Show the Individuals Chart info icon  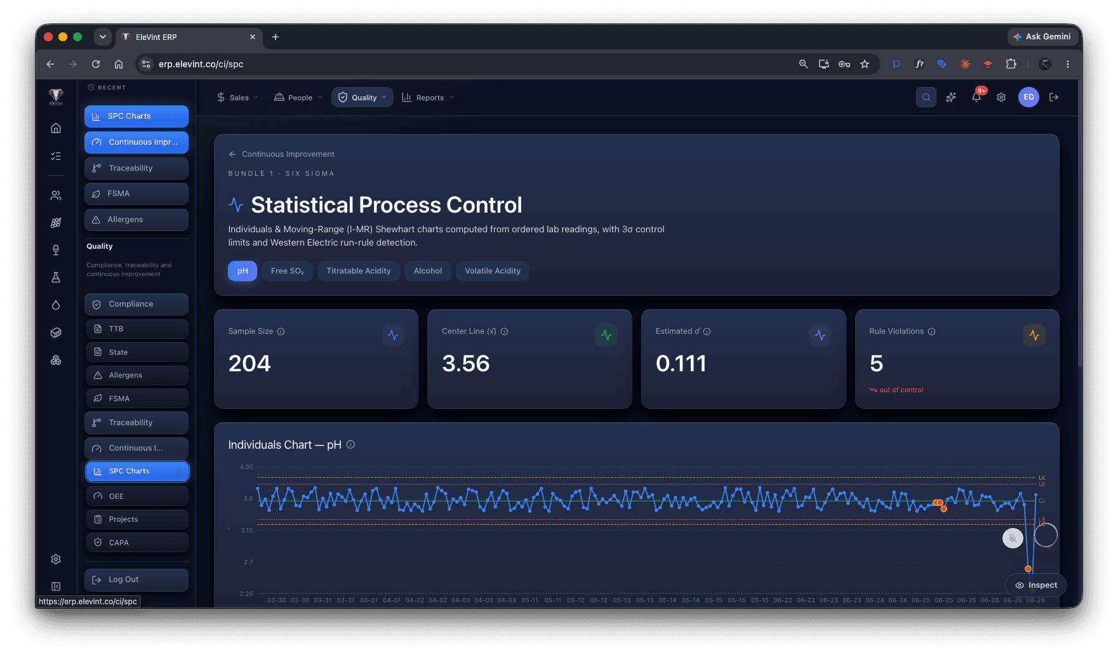click(x=350, y=445)
